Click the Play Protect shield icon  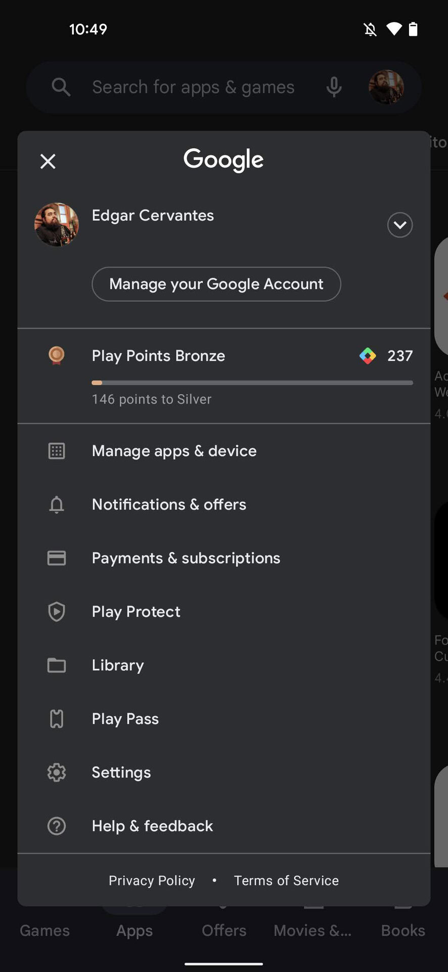pyautogui.click(x=57, y=612)
